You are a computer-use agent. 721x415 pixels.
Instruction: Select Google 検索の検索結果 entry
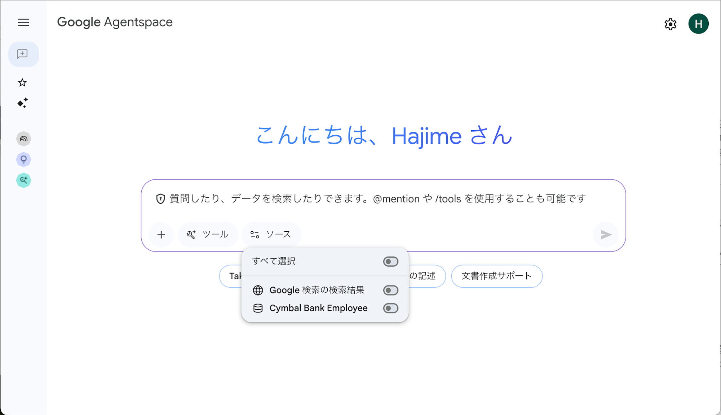point(317,290)
